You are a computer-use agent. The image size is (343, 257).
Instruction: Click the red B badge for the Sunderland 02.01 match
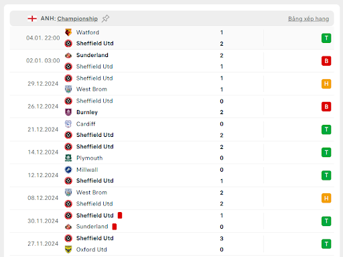pyautogui.click(x=326, y=61)
